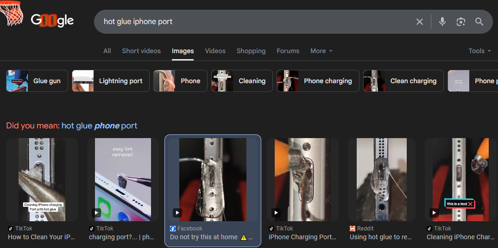Start voice search with the microphone icon
Viewport: 498px width, 248px height.
(x=442, y=22)
